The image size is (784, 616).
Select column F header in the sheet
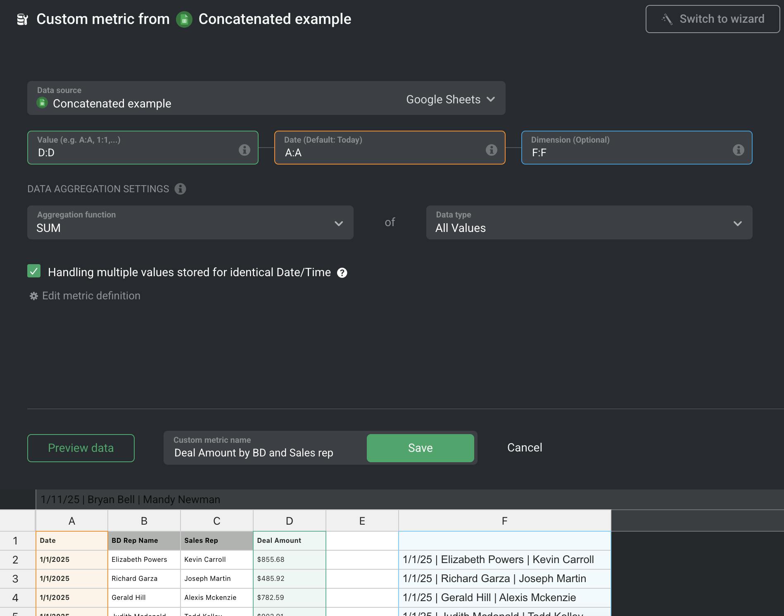pos(504,521)
